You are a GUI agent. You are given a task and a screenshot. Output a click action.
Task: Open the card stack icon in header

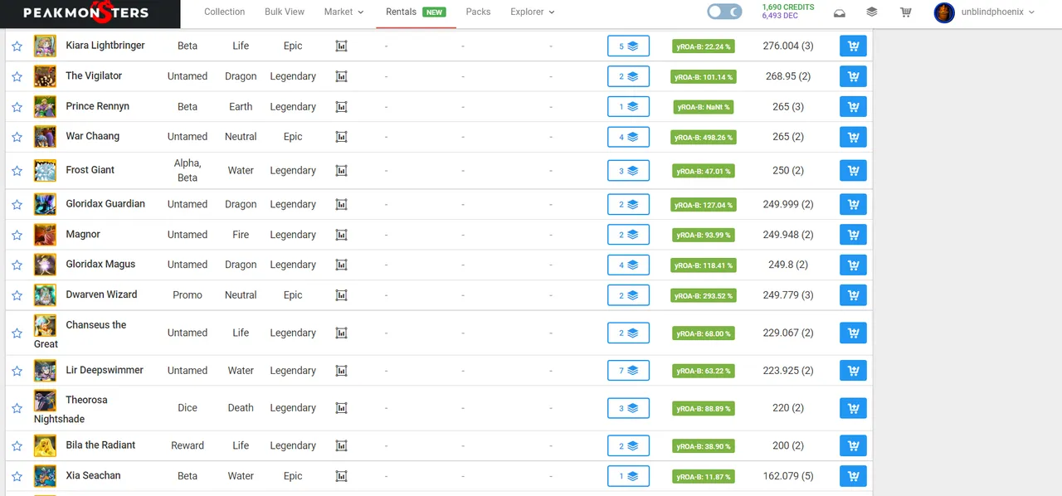[x=872, y=12]
